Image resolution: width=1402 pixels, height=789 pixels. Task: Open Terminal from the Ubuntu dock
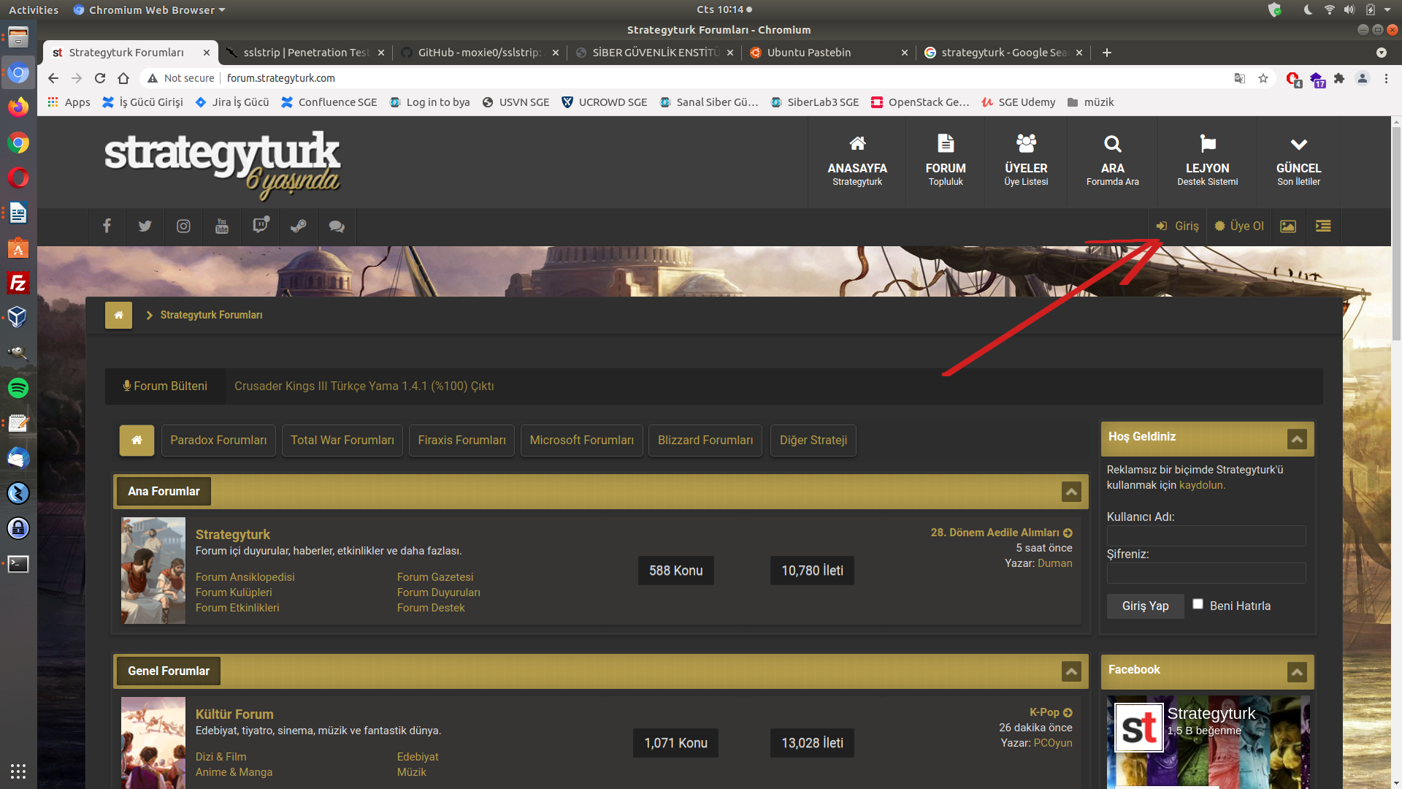pos(18,563)
